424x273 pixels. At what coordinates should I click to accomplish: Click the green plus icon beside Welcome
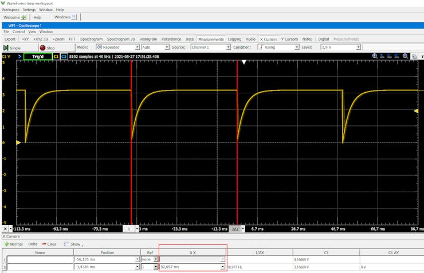(x=23, y=17)
